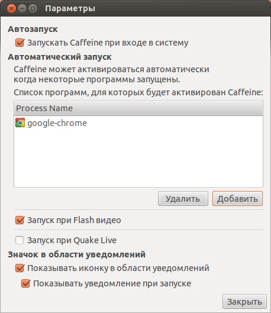Click empty area of the process list
The image size is (271, 313).
point(138,158)
